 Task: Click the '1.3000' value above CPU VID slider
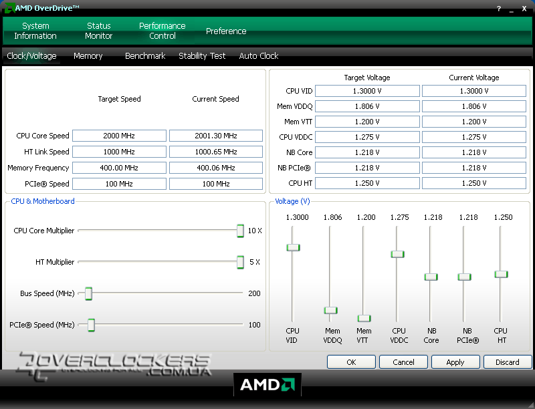coord(297,217)
